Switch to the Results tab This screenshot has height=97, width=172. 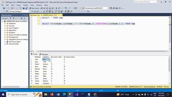click(34, 54)
